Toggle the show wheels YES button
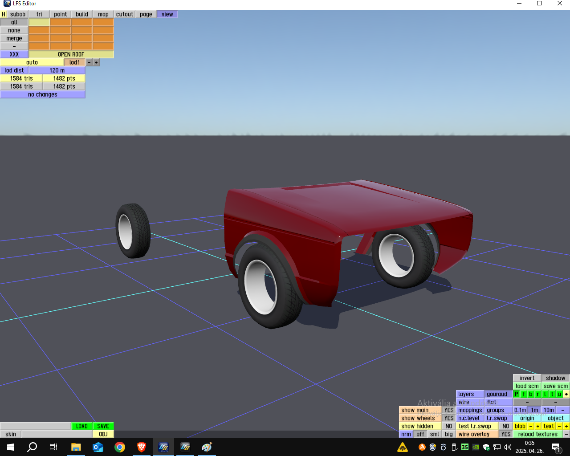 tap(449, 418)
